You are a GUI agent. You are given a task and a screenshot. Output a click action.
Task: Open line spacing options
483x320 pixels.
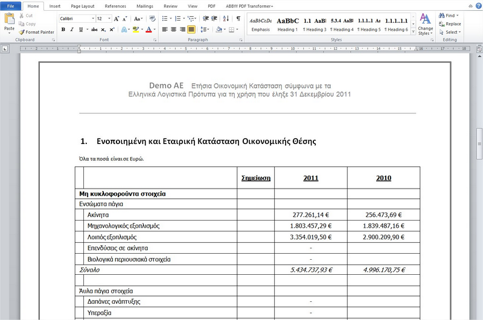coord(205,30)
